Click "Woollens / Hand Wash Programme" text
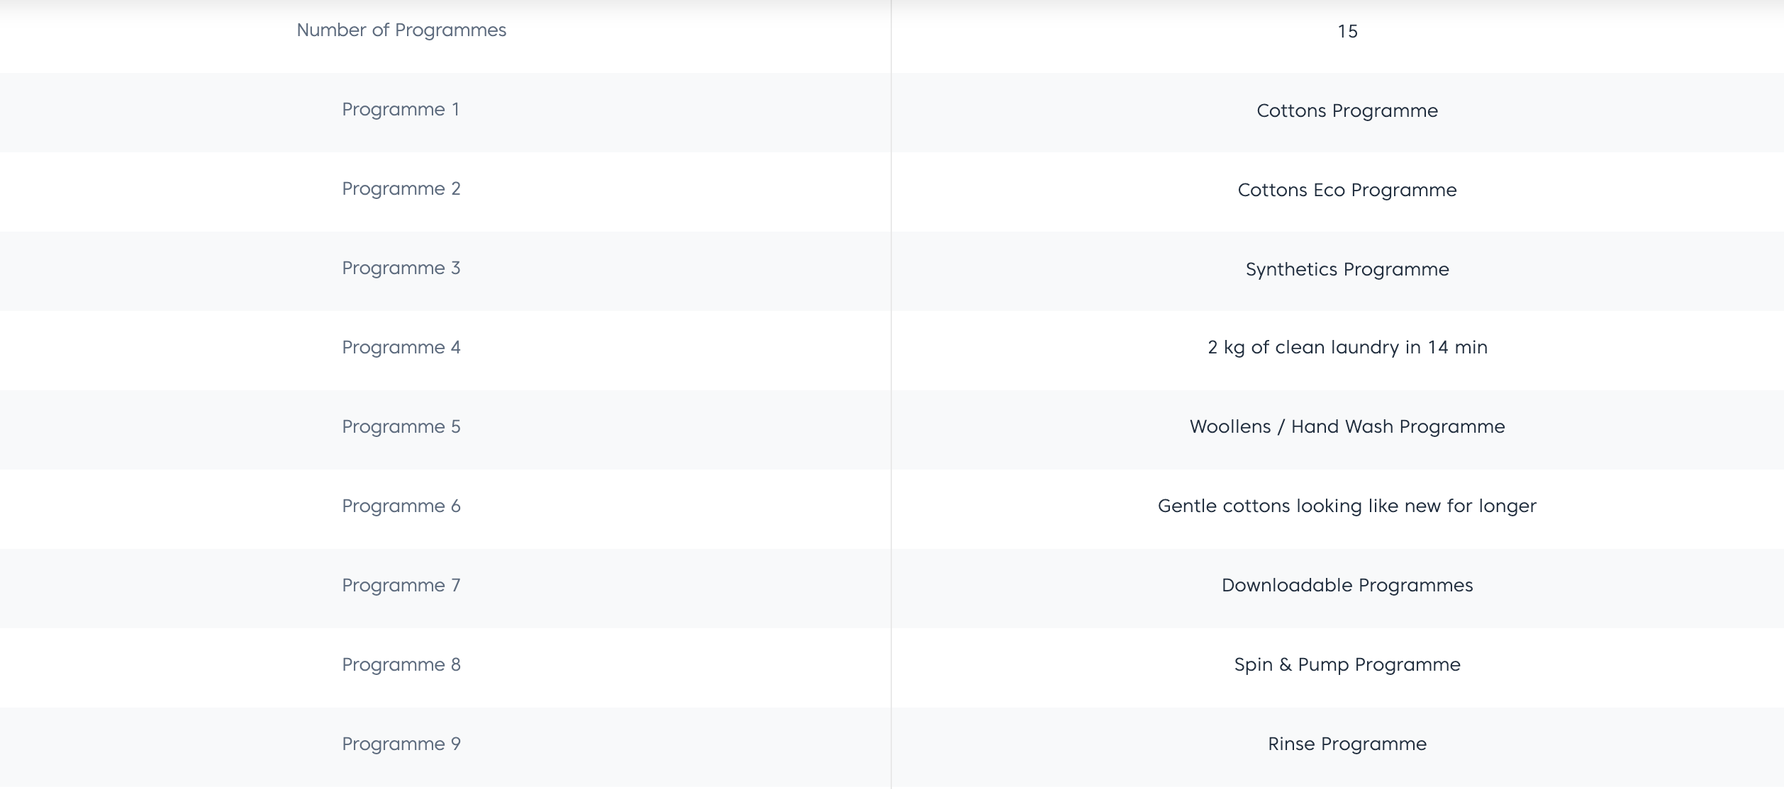Image resolution: width=1784 pixels, height=789 pixels. [1347, 427]
